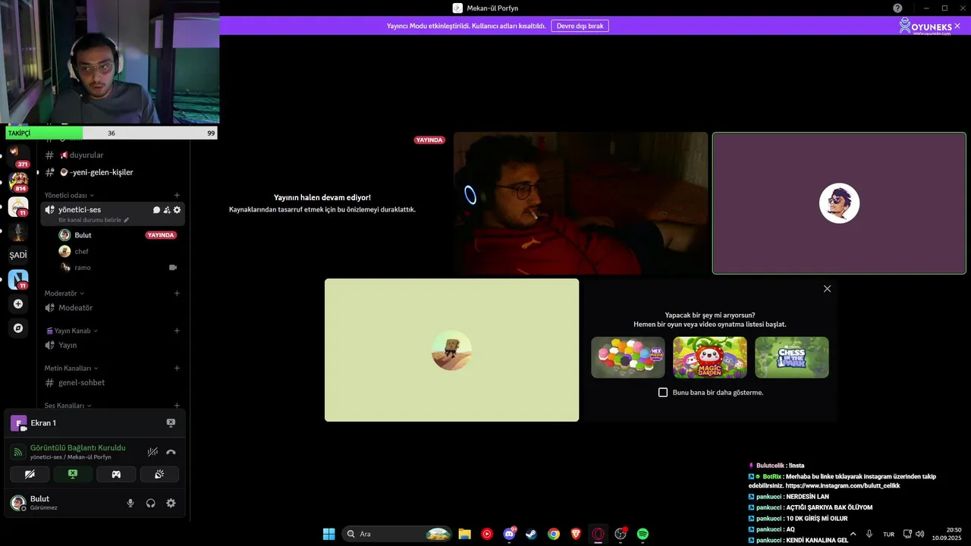
Task: Open the TUR language switcher
Action: point(888,534)
